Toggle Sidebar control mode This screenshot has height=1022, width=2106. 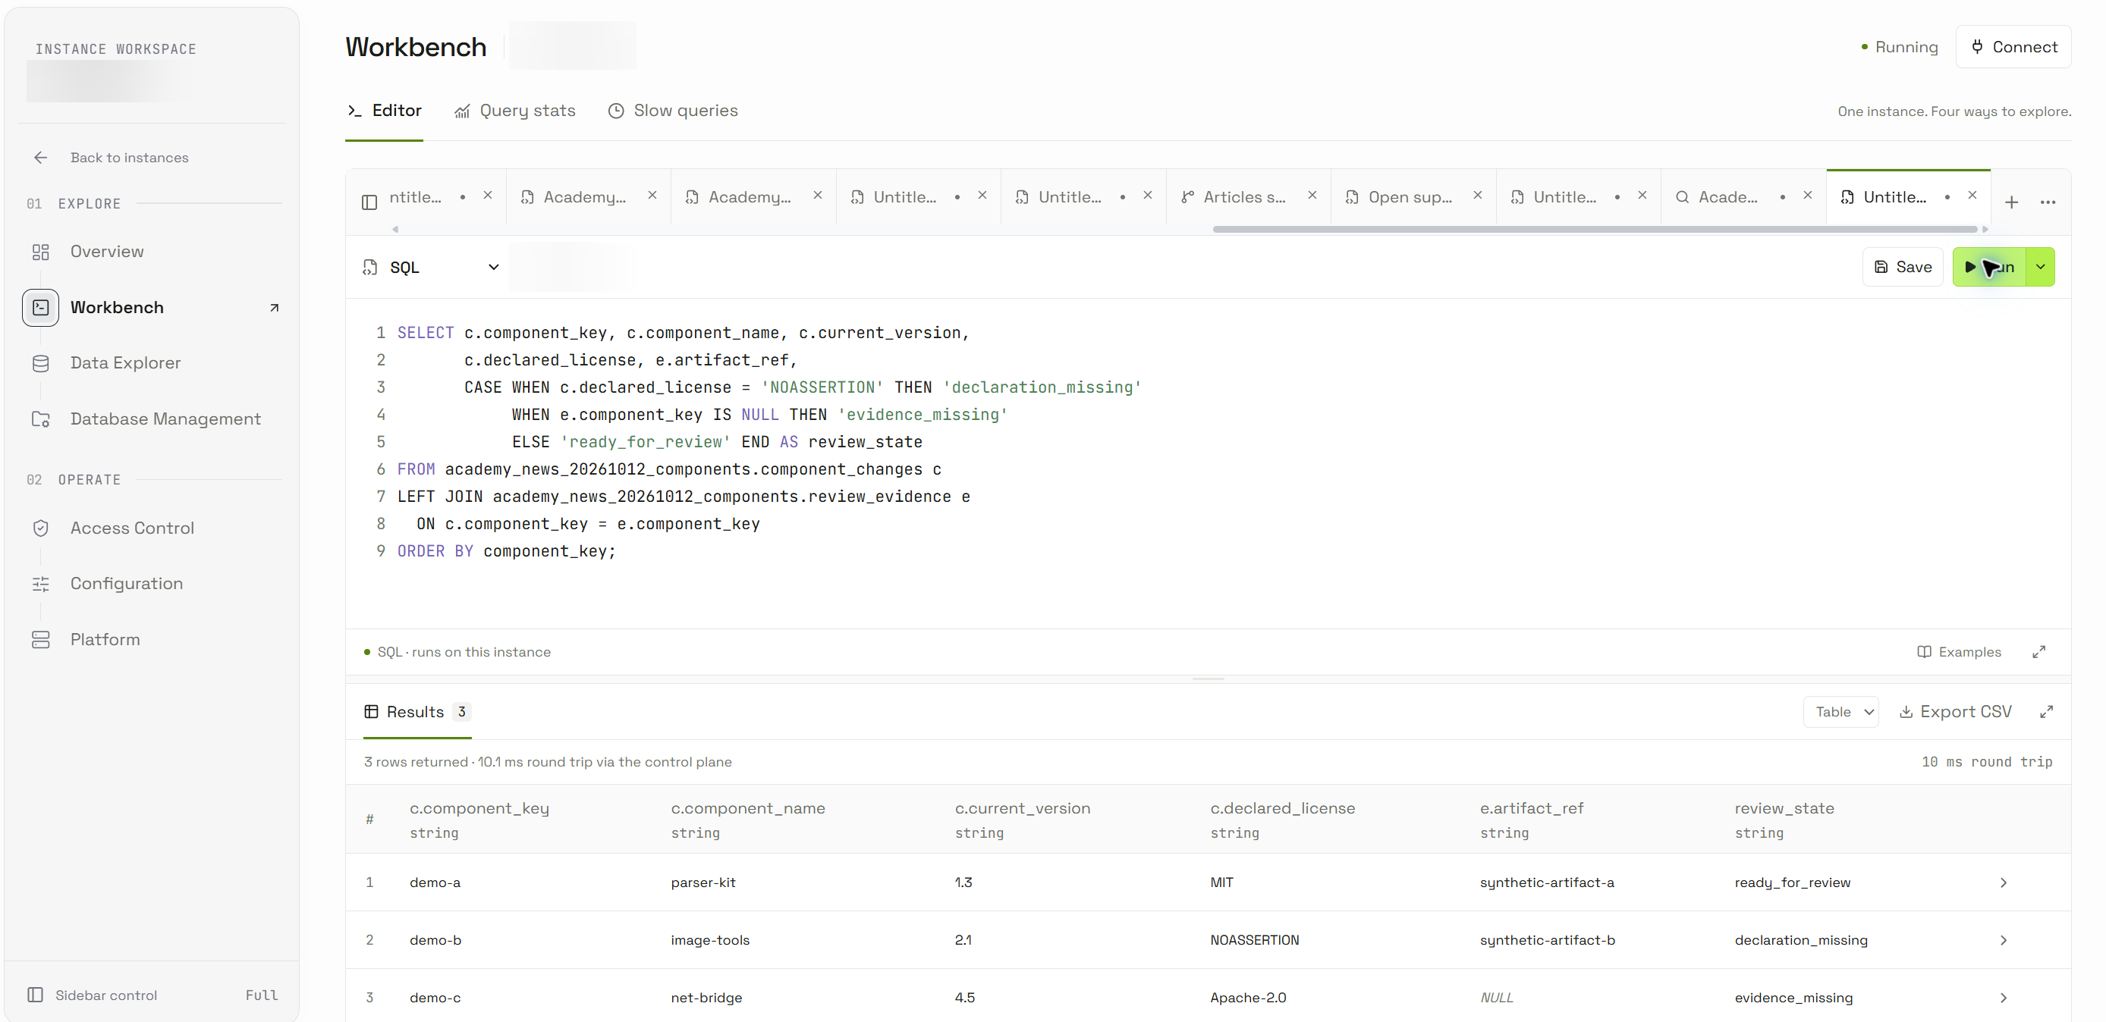click(151, 995)
